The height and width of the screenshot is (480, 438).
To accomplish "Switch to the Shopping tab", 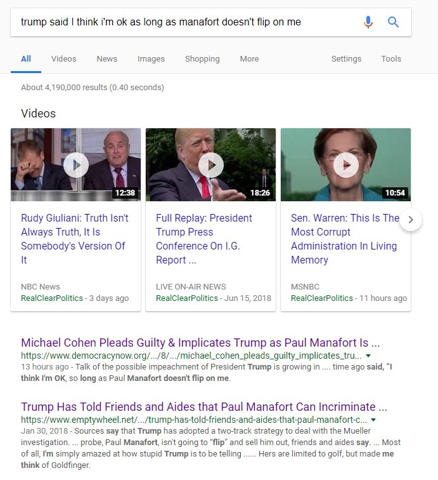I will coord(202,59).
